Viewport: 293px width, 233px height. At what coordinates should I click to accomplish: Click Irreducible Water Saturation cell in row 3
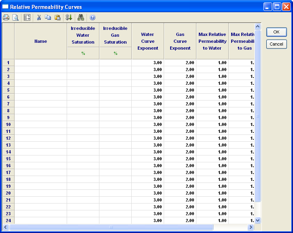[83, 76]
